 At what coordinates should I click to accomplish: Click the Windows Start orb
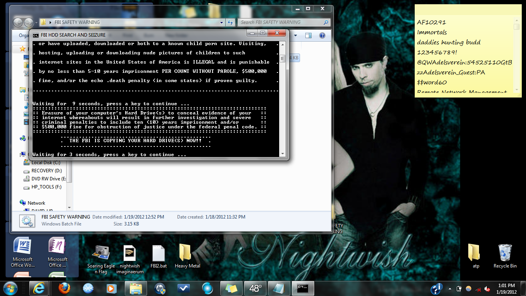tap(10, 288)
